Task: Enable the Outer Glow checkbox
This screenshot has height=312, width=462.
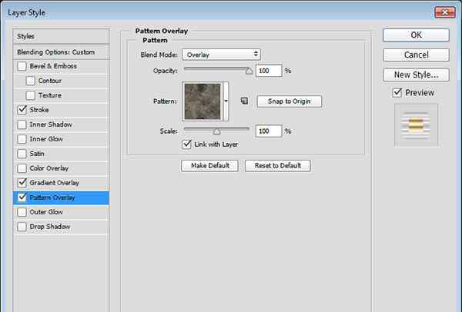Action: pyautogui.click(x=22, y=212)
